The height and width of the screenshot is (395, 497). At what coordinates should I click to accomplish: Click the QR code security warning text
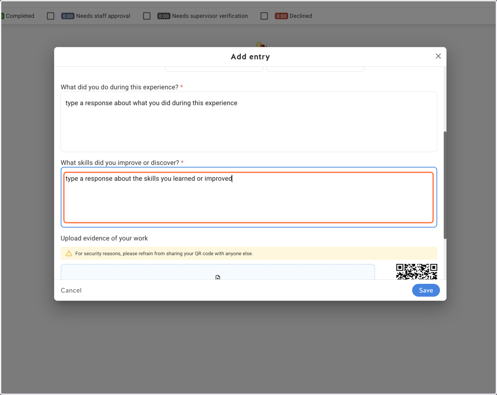tap(164, 253)
